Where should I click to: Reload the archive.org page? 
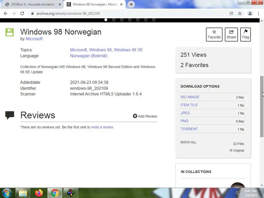point(22,13)
